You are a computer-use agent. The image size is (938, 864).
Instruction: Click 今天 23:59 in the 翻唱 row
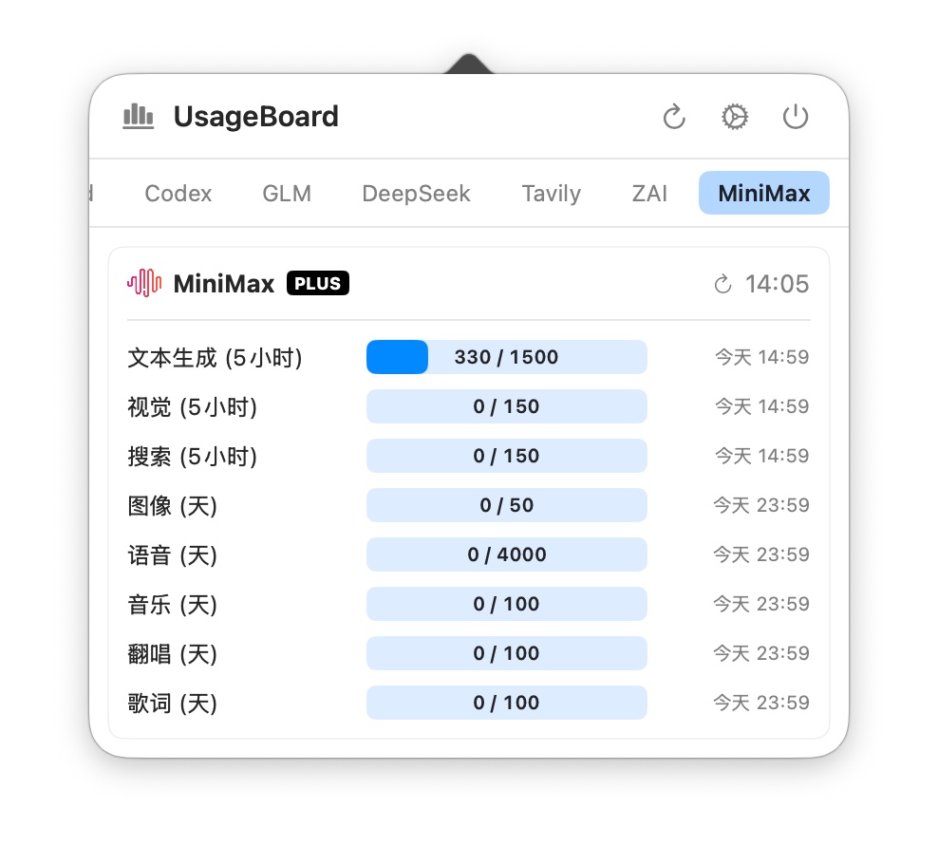(x=761, y=653)
